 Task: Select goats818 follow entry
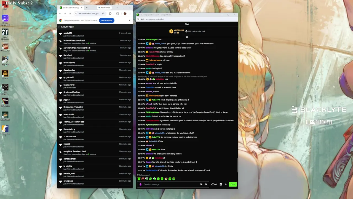tap(95, 34)
